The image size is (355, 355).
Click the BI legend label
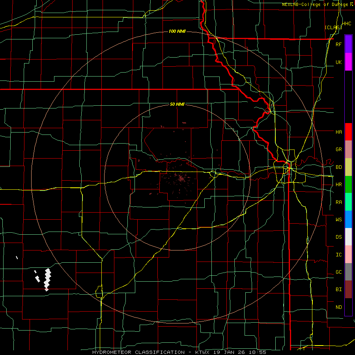click(x=338, y=290)
